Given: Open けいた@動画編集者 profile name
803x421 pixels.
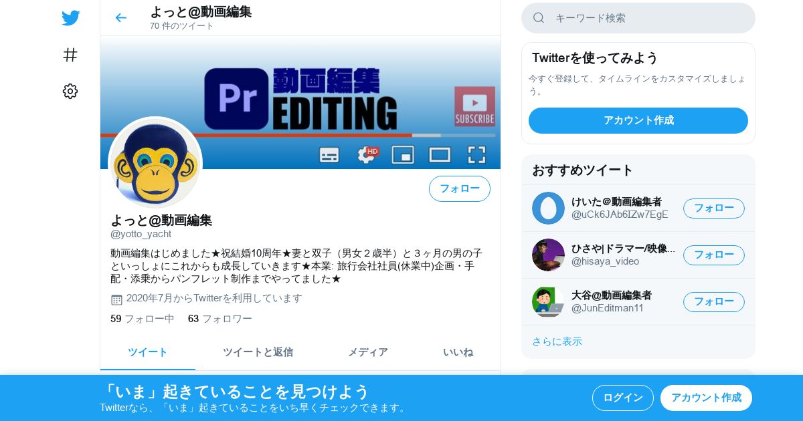Looking at the screenshot, I should 616,201.
